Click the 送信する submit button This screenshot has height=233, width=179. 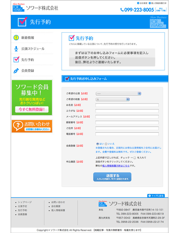coord(112,177)
